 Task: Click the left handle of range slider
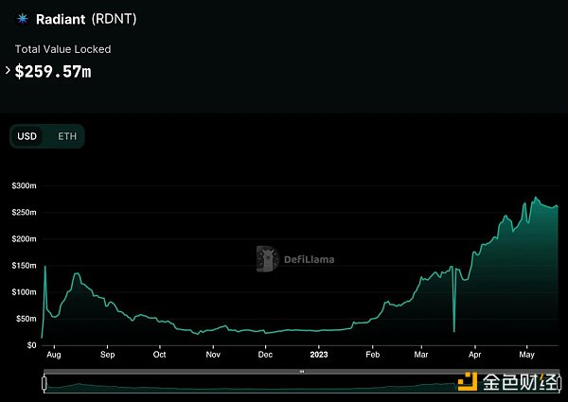[44, 383]
